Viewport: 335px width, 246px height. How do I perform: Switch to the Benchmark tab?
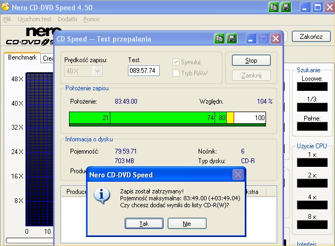click(x=22, y=57)
